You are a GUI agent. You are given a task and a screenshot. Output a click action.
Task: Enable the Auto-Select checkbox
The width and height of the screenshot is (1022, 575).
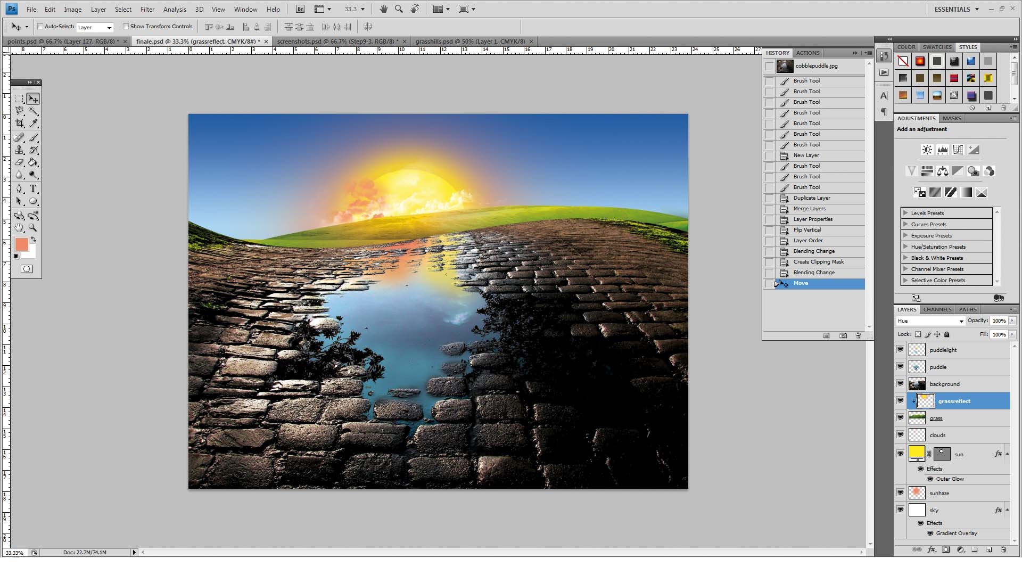tap(40, 26)
